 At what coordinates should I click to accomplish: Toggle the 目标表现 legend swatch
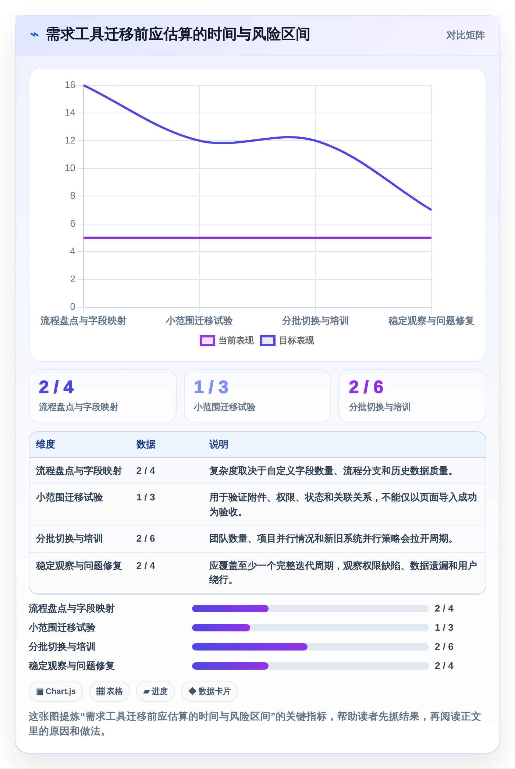pyautogui.click(x=267, y=341)
